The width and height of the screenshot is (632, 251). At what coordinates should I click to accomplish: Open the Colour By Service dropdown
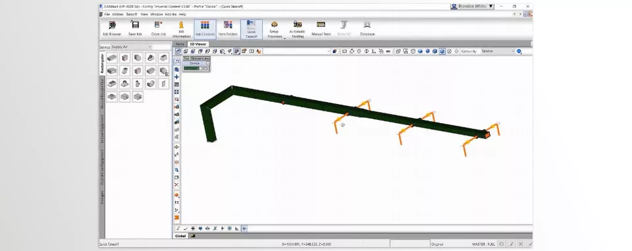498,51
